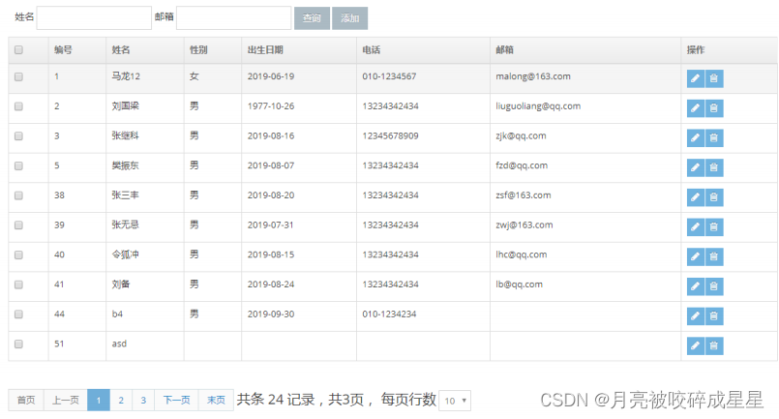Click the 查询 search button
Image resolution: width=779 pixels, height=419 pixels.
(x=312, y=18)
